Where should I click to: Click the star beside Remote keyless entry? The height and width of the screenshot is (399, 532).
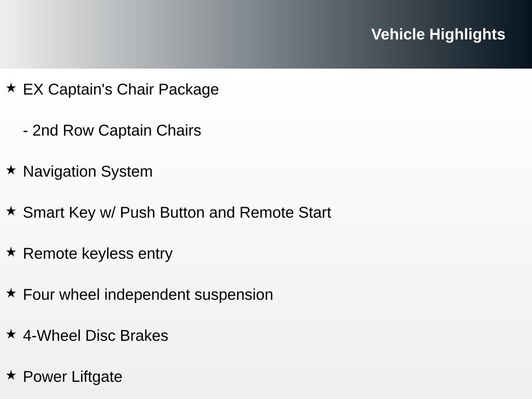[x=11, y=252]
